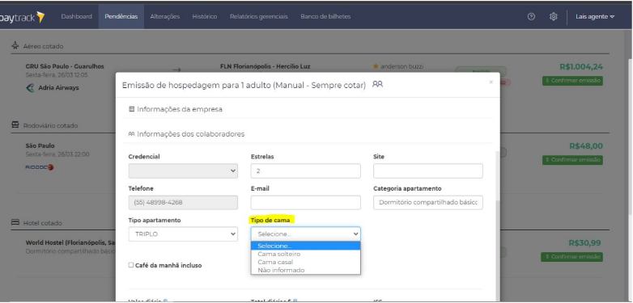Screen dimensions: 633x303
Task: Click the Sexta-feira, 26/03 22:00 date text
Action: (x=57, y=154)
